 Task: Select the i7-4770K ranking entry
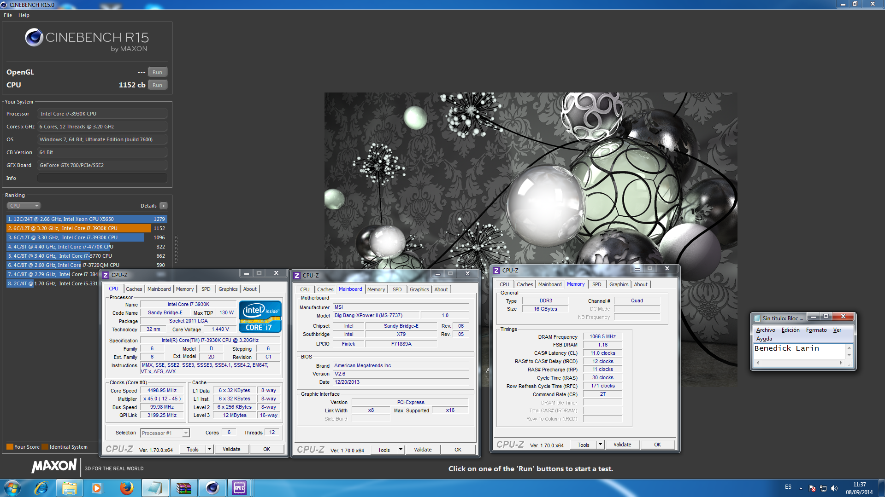pos(87,247)
